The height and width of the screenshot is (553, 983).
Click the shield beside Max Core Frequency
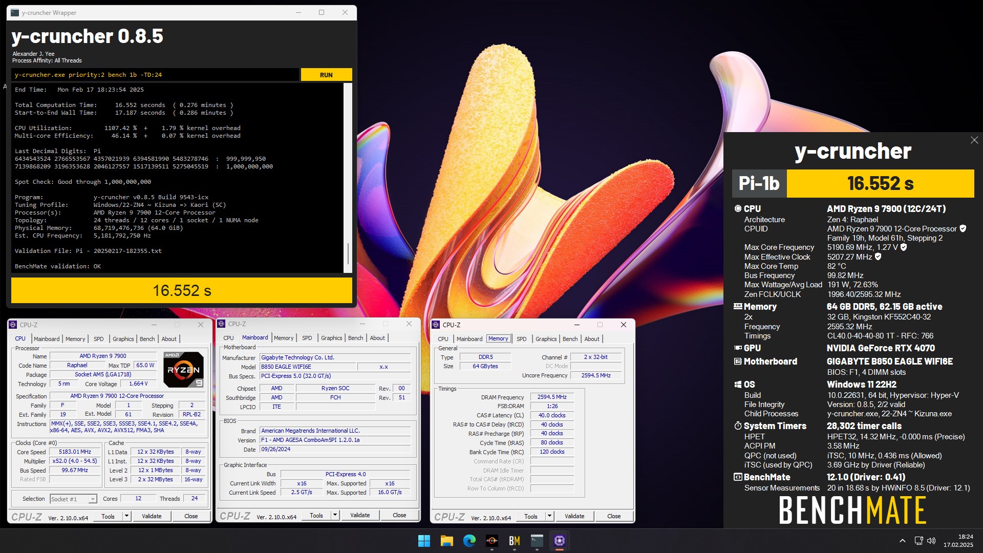904,247
